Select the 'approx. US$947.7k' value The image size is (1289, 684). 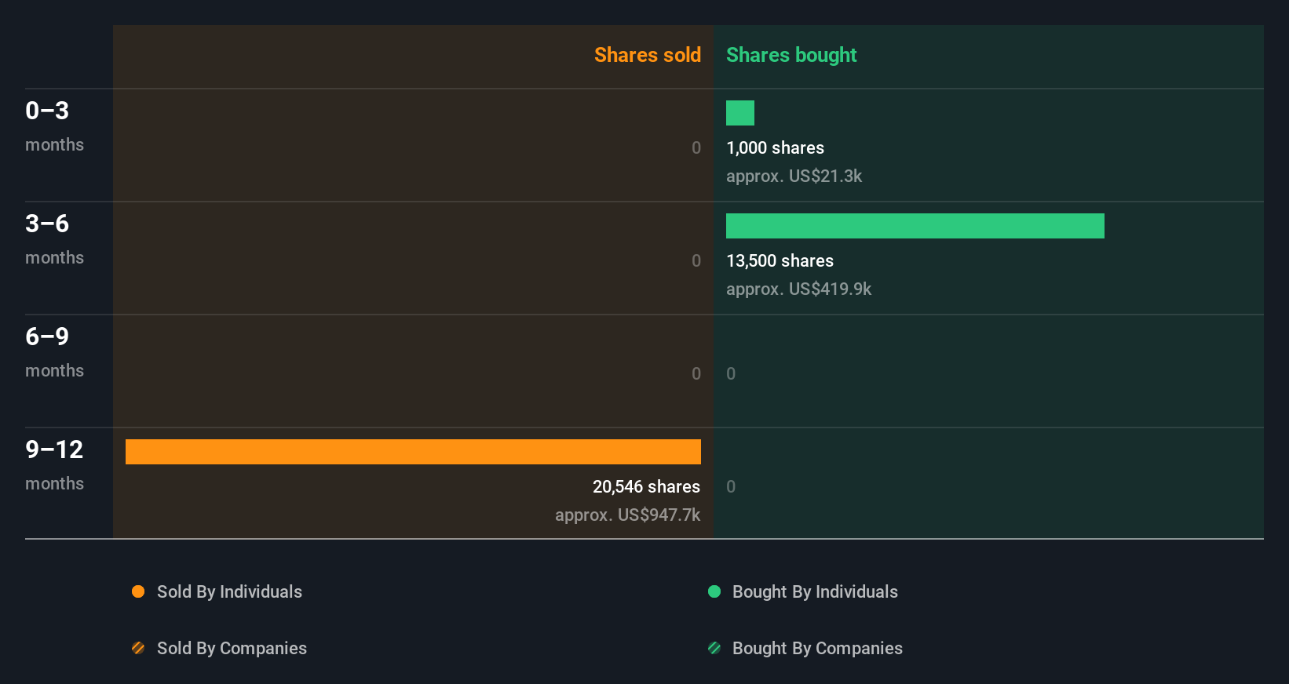tap(627, 515)
